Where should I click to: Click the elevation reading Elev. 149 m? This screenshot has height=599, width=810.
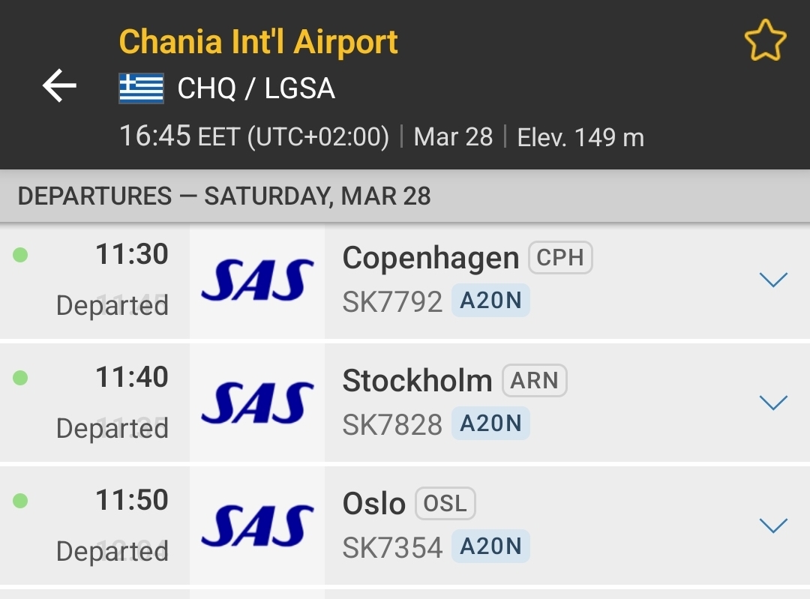(x=581, y=136)
